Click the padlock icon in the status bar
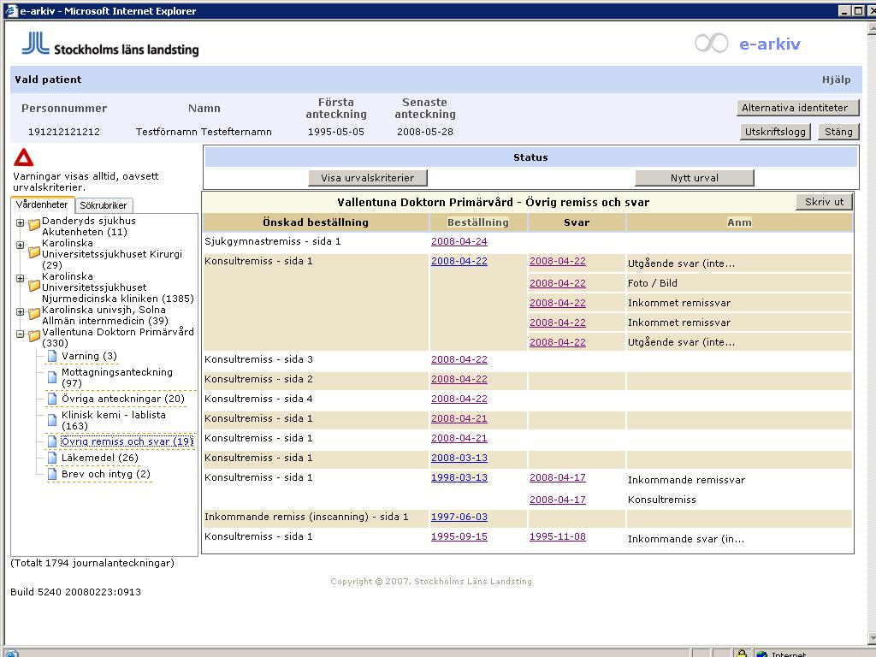The width and height of the screenshot is (876, 657). pos(741,653)
